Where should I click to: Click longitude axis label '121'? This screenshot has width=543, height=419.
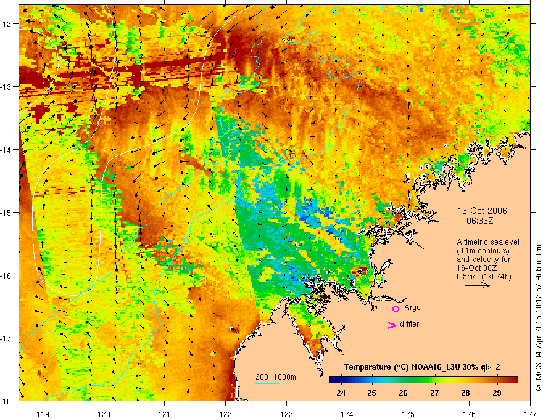(x=164, y=414)
